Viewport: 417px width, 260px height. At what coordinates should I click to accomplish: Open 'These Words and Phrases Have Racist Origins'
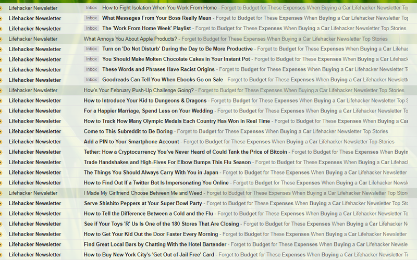click(158, 69)
